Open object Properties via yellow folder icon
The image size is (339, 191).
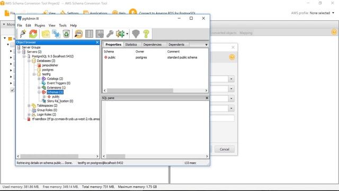[46, 34]
